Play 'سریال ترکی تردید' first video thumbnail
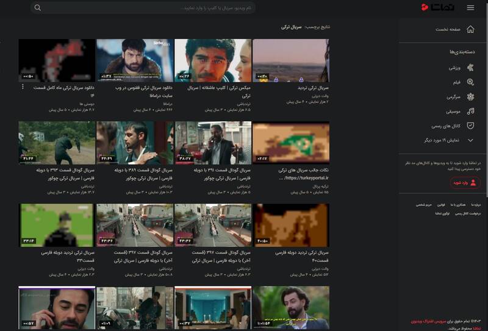This screenshot has width=488, height=331. pyautogui.click(x=291, y=60)
